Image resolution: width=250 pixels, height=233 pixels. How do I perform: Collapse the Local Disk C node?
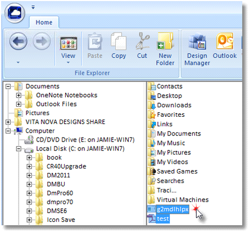[19, 149]
